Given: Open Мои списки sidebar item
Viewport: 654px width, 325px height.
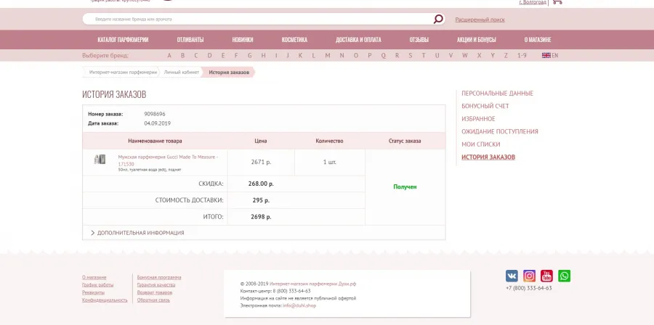Looking at the screenshot, I should point(480,144).
